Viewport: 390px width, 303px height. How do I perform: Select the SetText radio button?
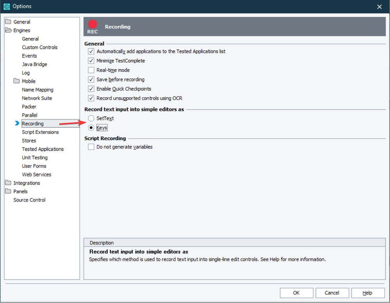91,118
